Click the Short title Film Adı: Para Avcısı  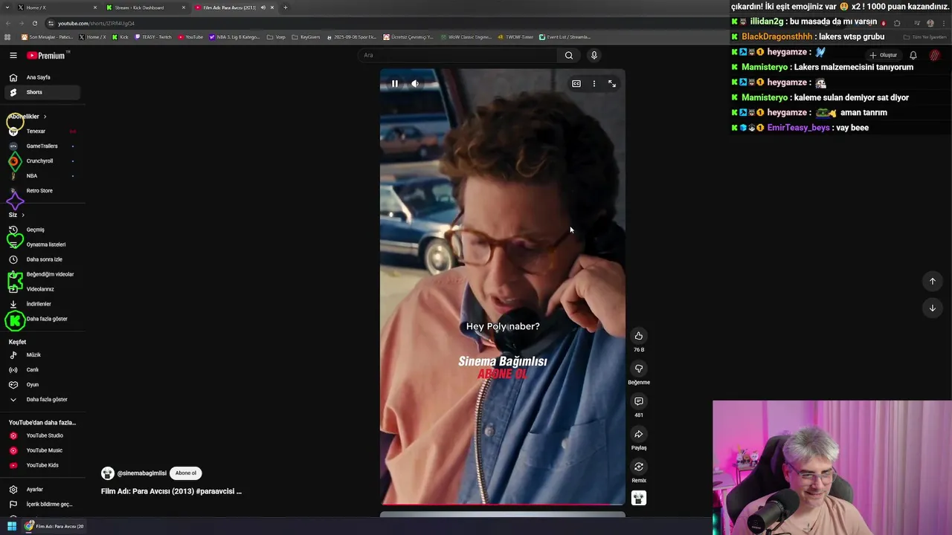pos(171,491)
